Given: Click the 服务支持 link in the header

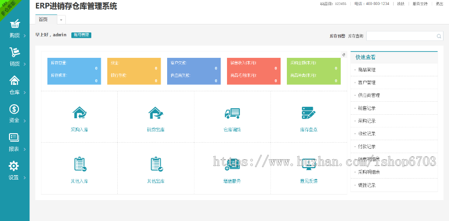Looking at the screenshot, I should (x=420, y=3).
